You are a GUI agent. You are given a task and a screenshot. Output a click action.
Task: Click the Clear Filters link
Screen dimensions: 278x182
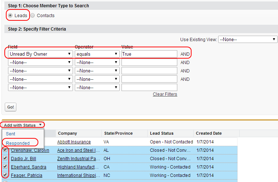click(x=165, y=94)
